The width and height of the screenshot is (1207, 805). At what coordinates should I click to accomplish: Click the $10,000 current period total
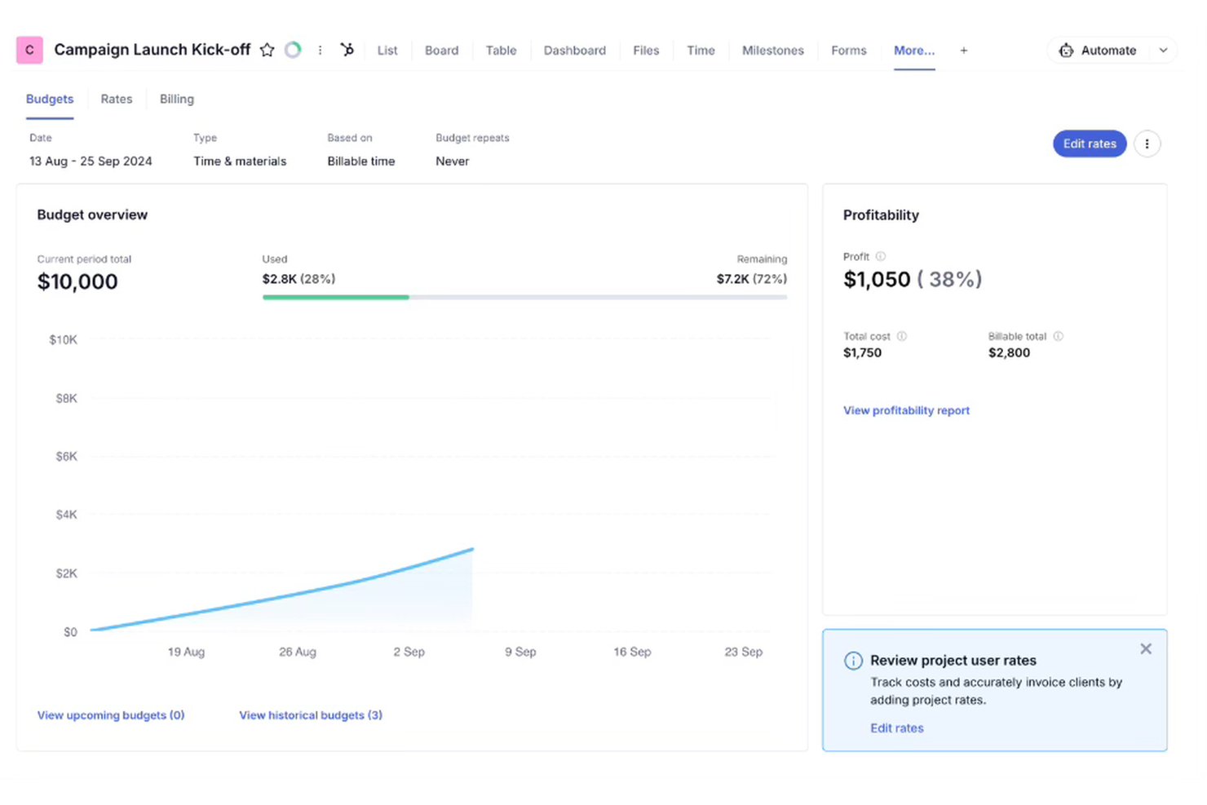pyautogui.click(x=77, y=282)
